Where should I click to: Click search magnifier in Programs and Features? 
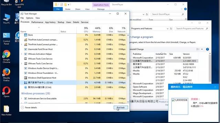point(207,28)
